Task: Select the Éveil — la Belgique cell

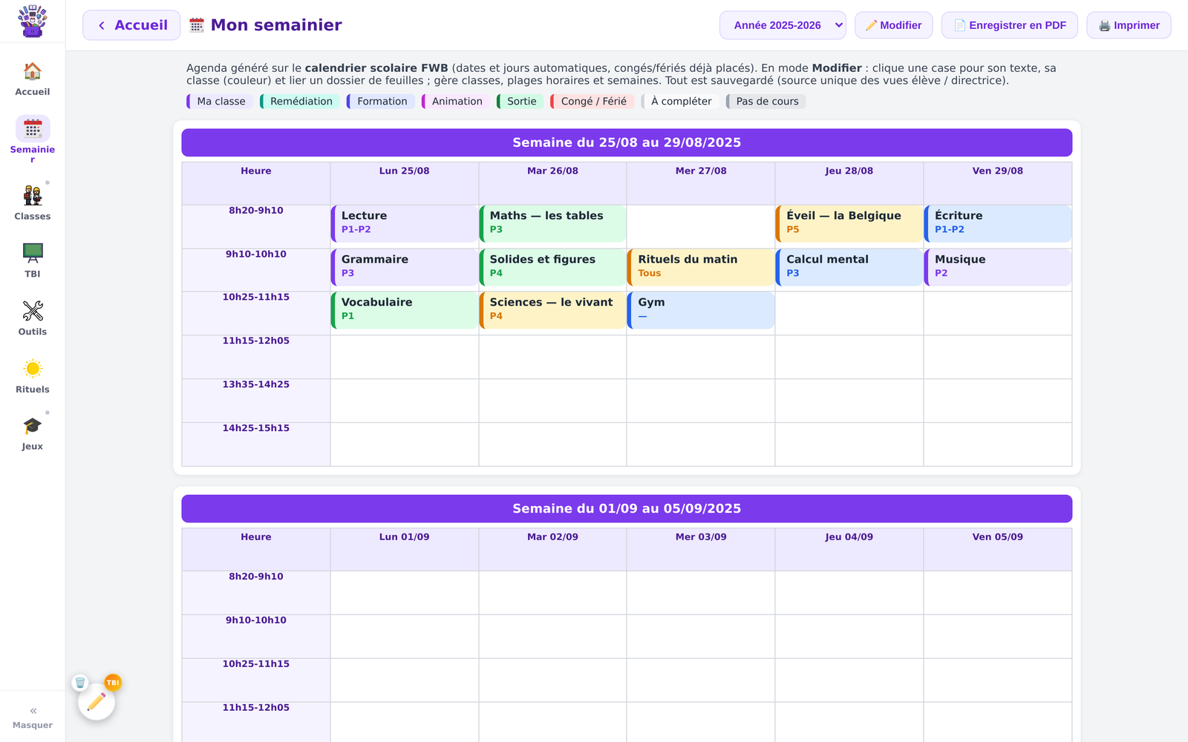Action: (x=849, y=224)
